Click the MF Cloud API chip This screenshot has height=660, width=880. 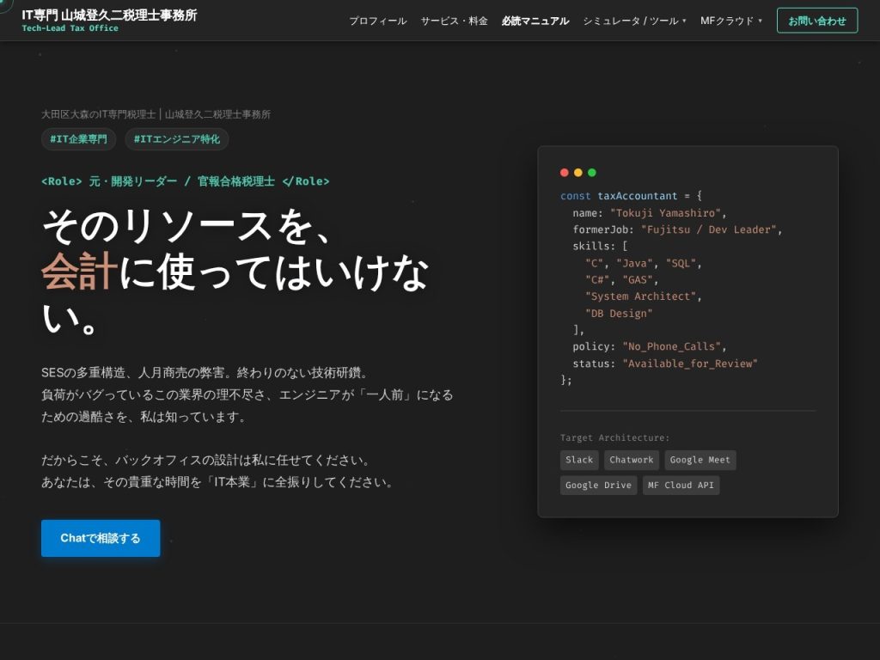[x=681, y=486]
